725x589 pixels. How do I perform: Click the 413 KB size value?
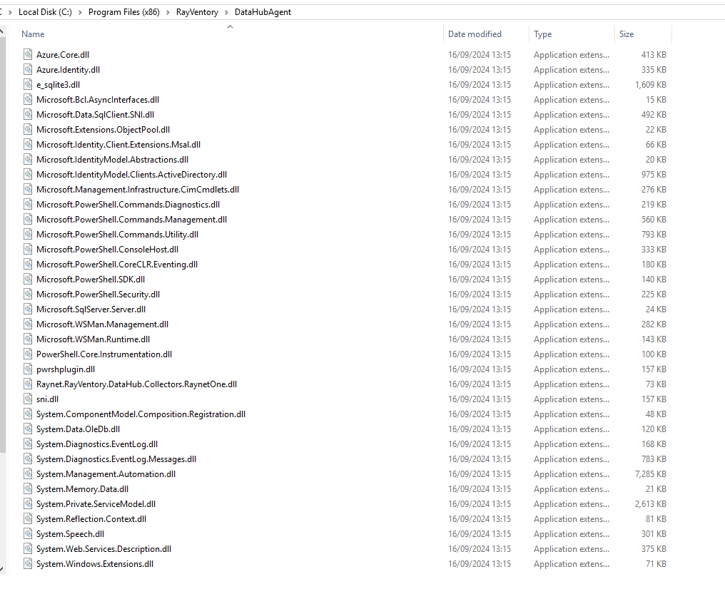point(654,54)
